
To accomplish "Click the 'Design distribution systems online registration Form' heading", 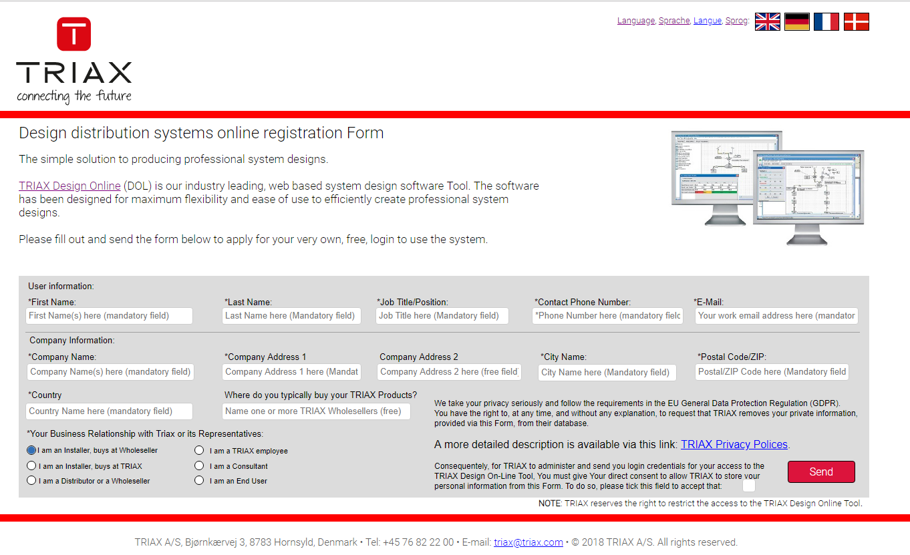I will pos(201,133).
